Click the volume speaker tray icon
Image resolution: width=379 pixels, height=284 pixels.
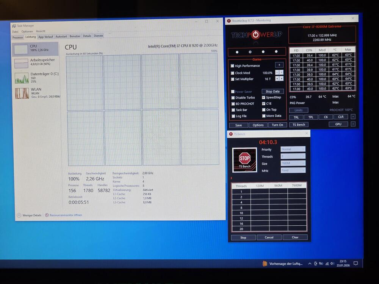332,264
